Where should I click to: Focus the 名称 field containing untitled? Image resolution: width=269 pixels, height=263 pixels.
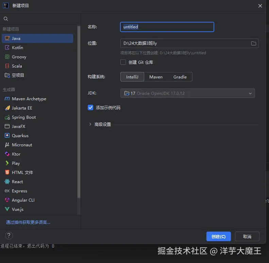click(167, 27)
